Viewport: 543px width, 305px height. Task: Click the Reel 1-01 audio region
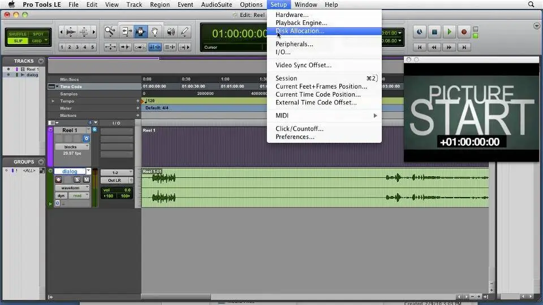tap(315, 188)
